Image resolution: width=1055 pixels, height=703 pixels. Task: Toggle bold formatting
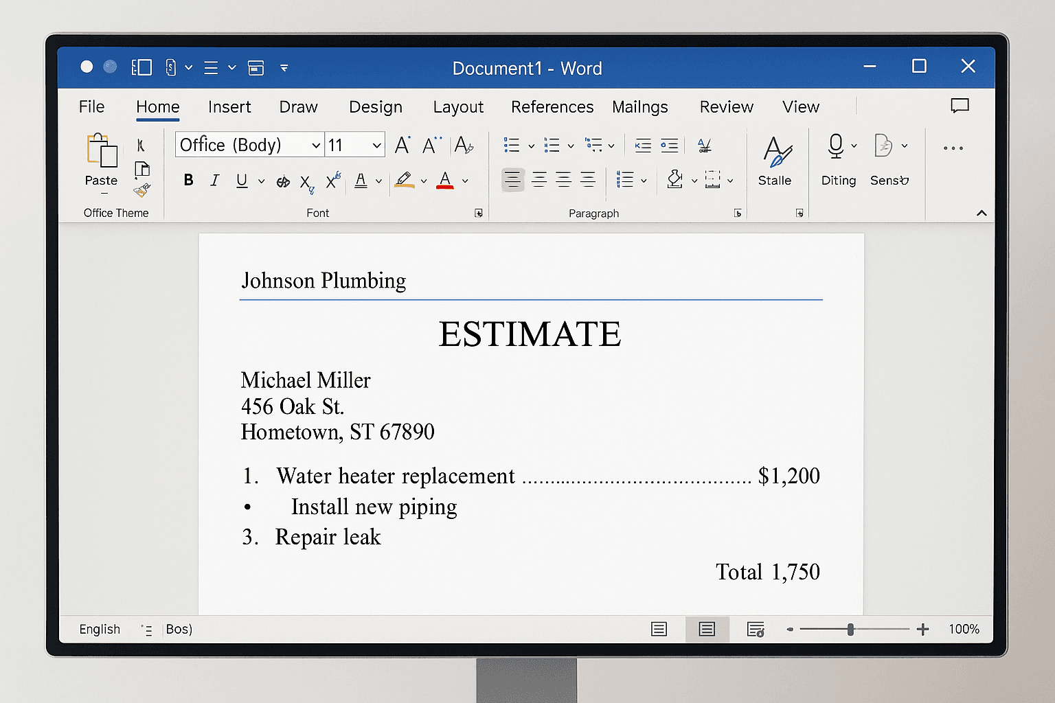tap(188, 180)
